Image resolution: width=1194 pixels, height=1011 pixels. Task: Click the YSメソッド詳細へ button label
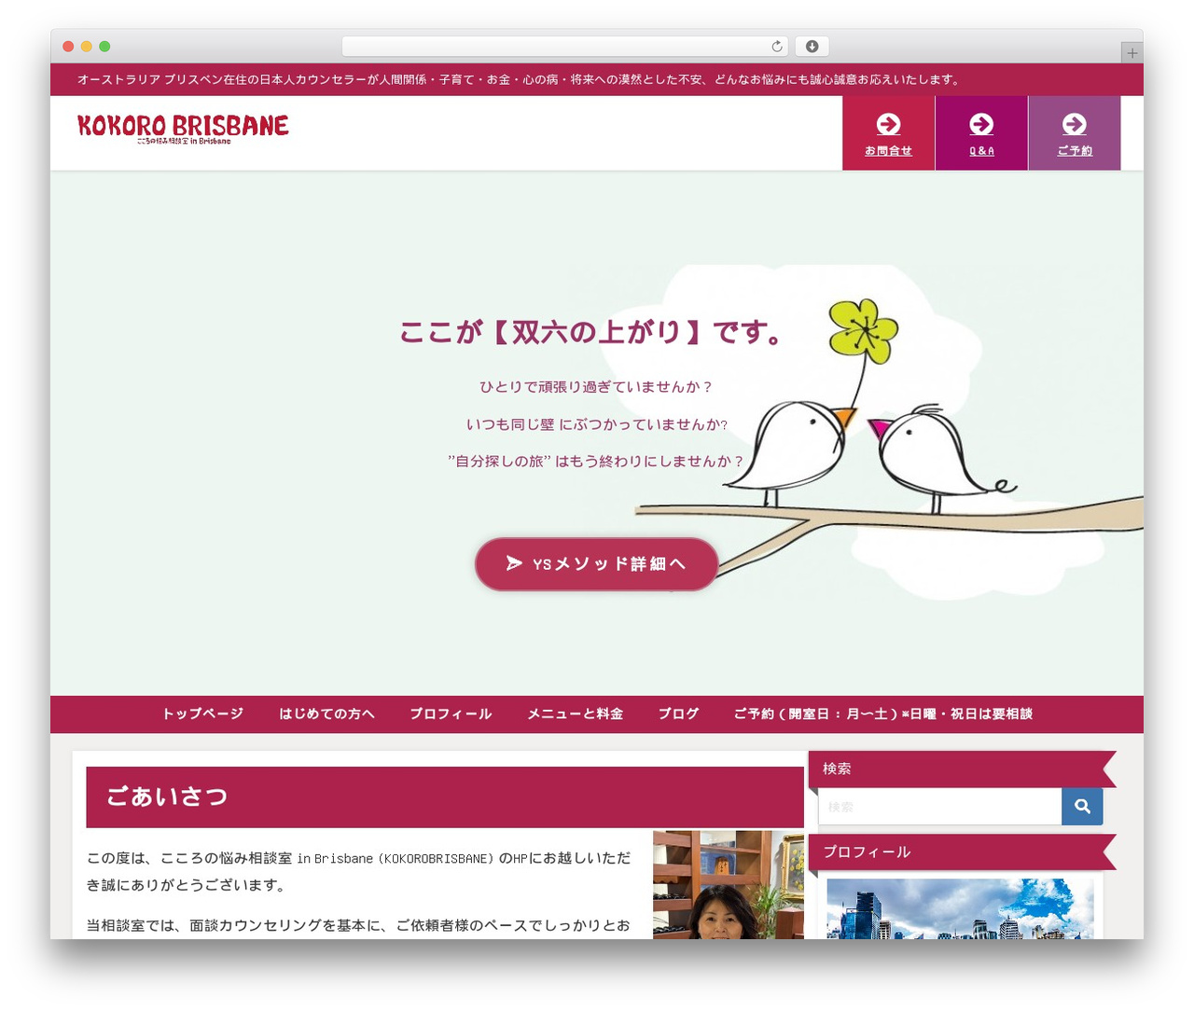(x=609, y=563)
